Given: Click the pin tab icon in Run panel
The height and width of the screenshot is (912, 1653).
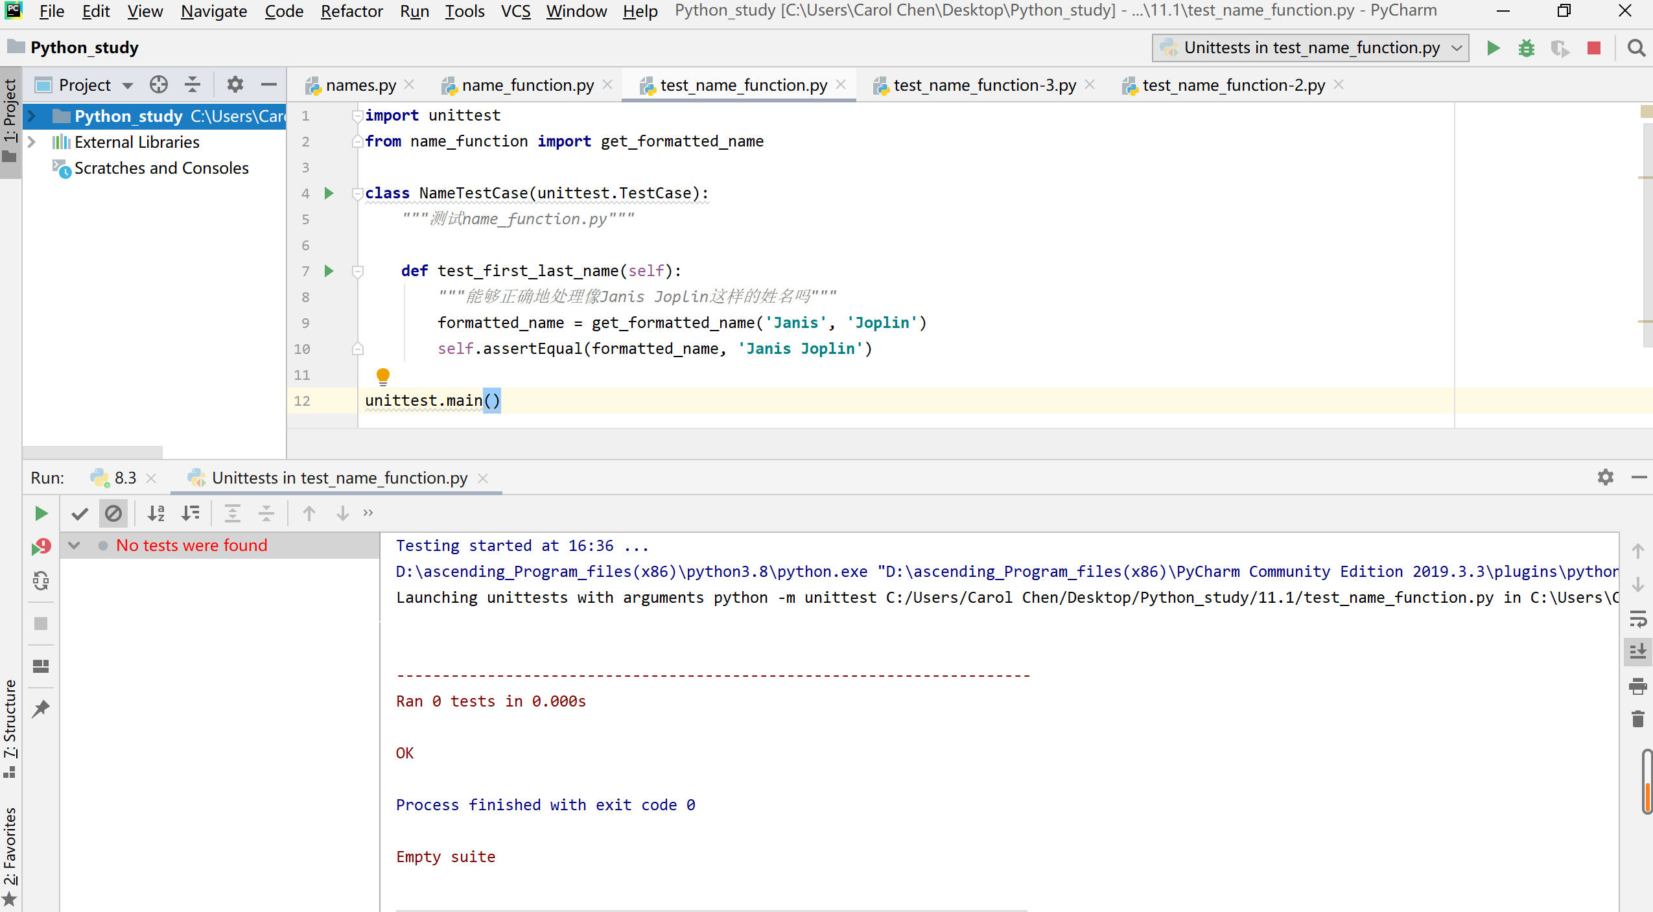Looking at the screenshot, I should coord(41,708).
